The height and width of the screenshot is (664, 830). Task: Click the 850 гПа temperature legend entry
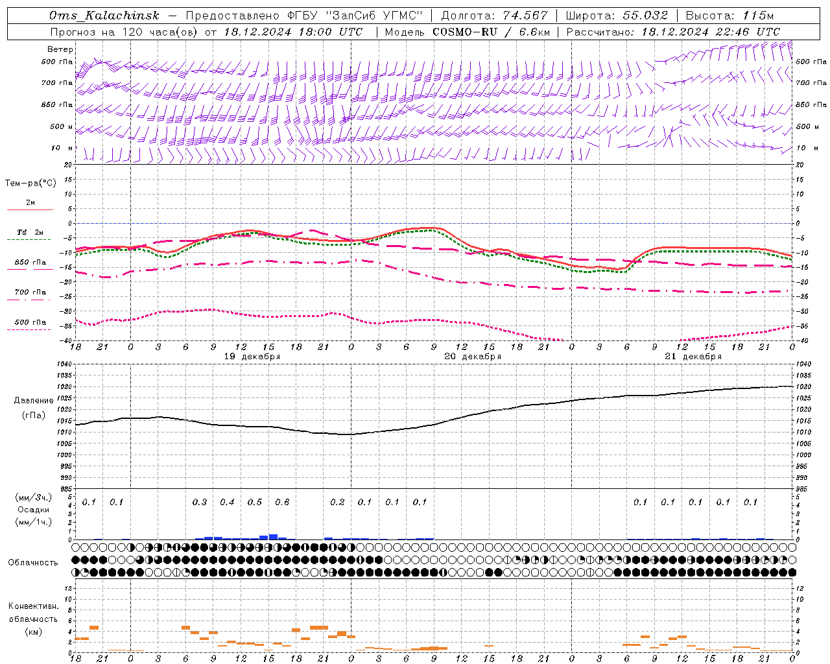coord(30,263)
